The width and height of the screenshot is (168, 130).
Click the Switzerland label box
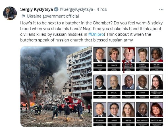(x=156, y=120)
